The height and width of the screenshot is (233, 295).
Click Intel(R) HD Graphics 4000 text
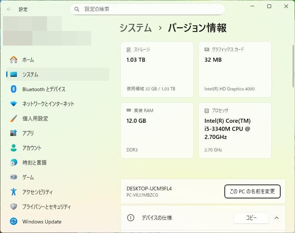pyautogui.click(x=229, y=89)
